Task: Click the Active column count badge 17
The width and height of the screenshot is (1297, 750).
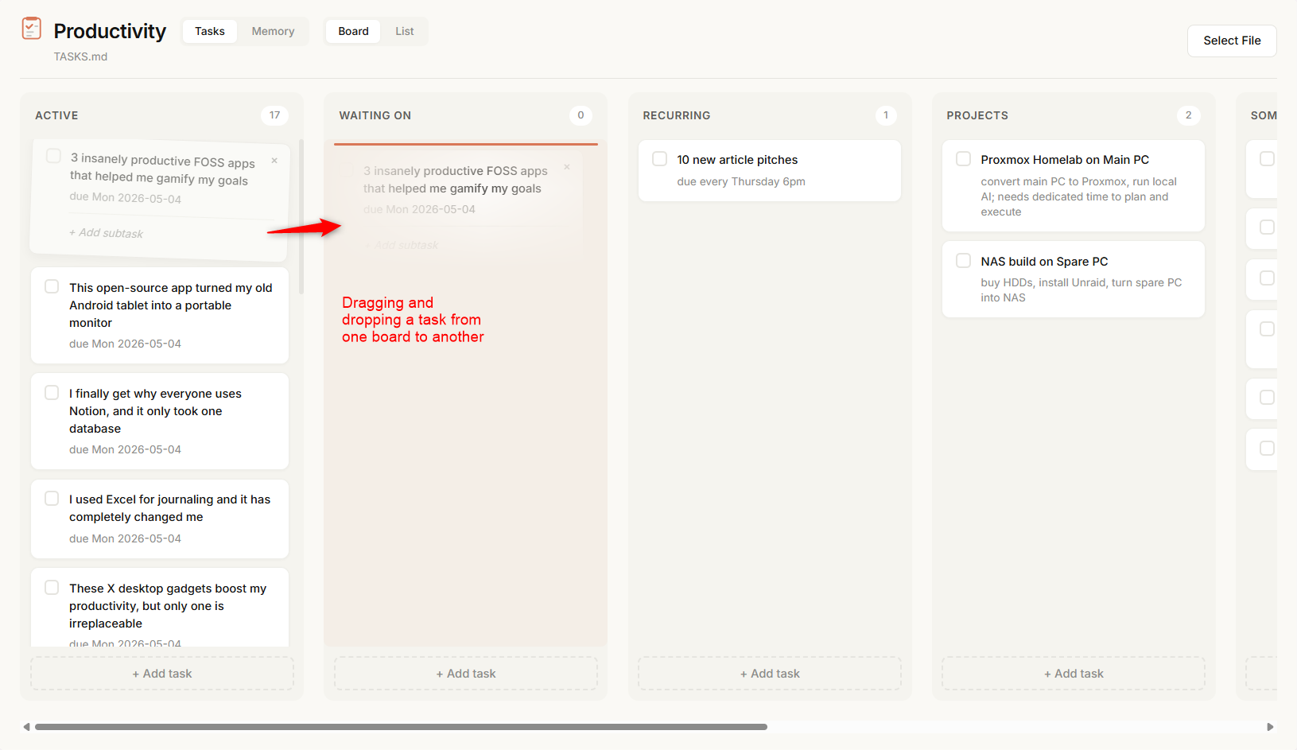Action: [x=274, y=115]
